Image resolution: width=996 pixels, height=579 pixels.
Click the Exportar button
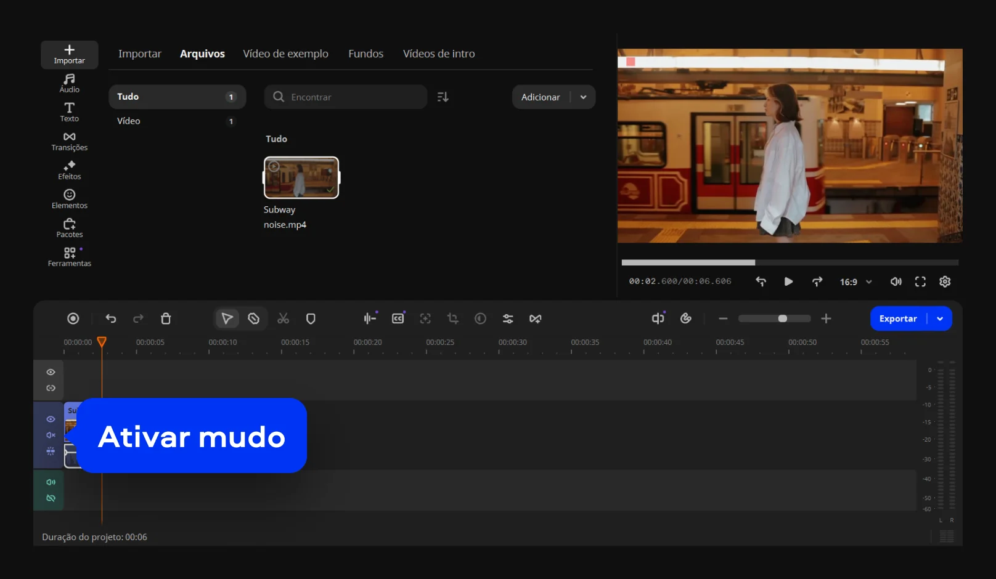click(898, 318)
